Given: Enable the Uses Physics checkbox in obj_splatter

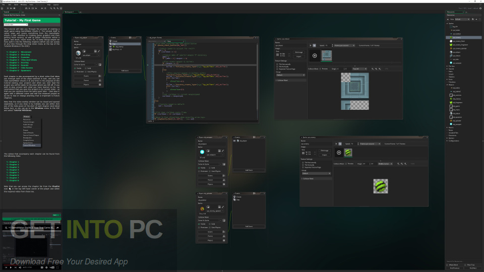Looking at the screenshot, I should pyautogui.click(x=210, y=227).
